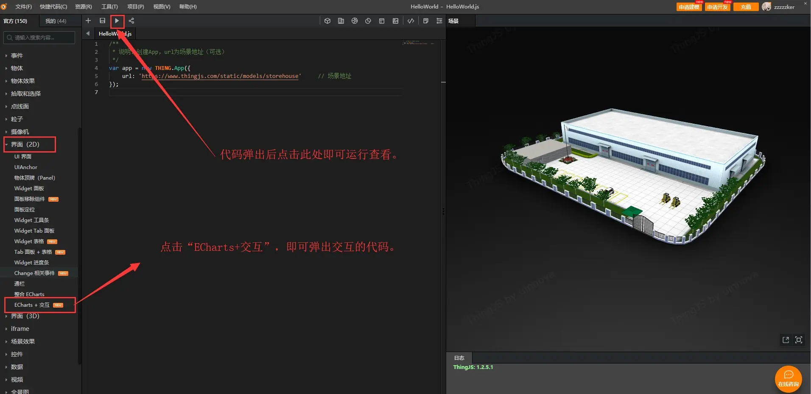Save the file using the disk icon
Screen dimensions: 811x394
click(102, 21)
